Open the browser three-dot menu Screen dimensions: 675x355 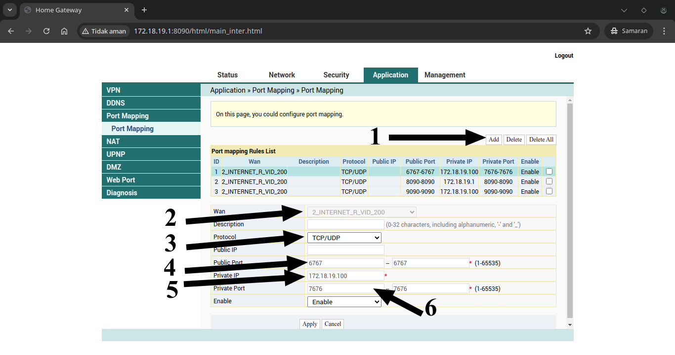point(664,31)
